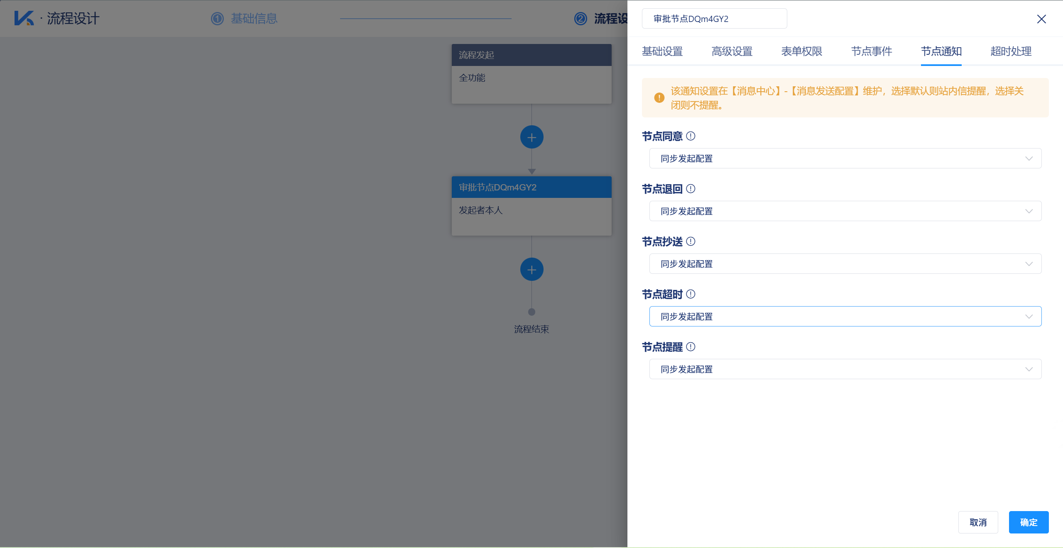Switch to the 超时处理 tab
The image size is (1063, 548).
click(1011, 51)
